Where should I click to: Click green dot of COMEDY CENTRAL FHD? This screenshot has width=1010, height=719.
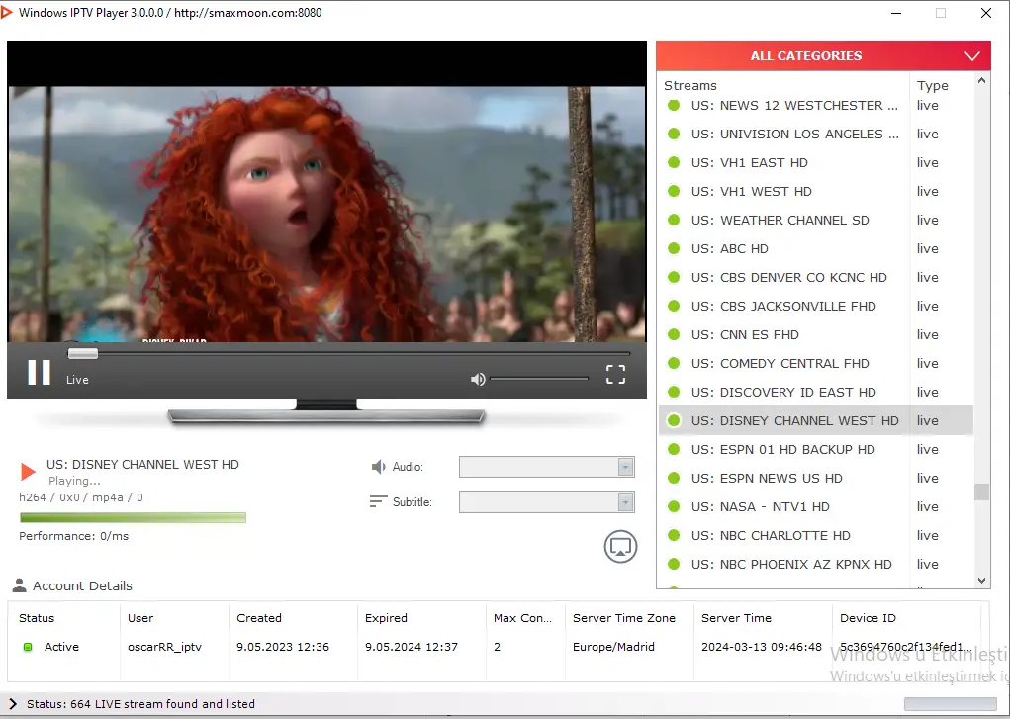674,363
